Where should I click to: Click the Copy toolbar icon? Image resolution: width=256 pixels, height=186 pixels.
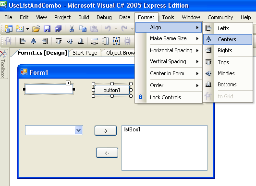[x=83, y=29]
